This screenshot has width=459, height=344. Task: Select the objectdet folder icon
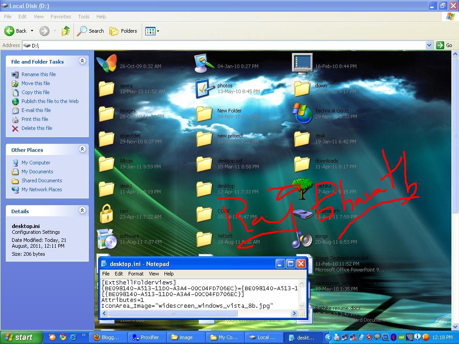pyautogui.click(x=106, y=139)
